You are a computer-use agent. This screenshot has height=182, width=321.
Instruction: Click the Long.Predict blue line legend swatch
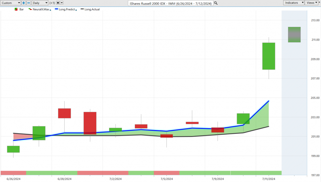pyautogui.click(x=56, y=9)
